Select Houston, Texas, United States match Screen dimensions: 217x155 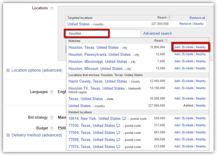(x=93, y=48)
